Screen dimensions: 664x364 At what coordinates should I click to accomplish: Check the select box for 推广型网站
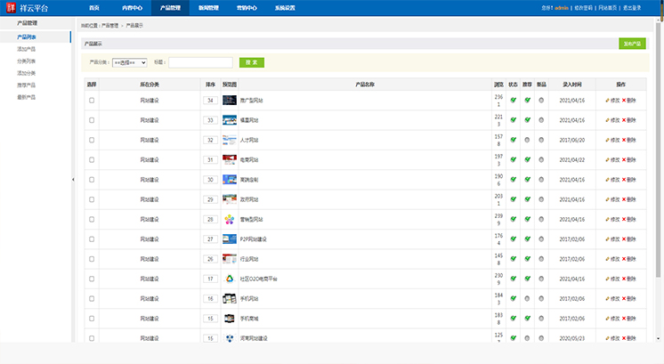92,101
